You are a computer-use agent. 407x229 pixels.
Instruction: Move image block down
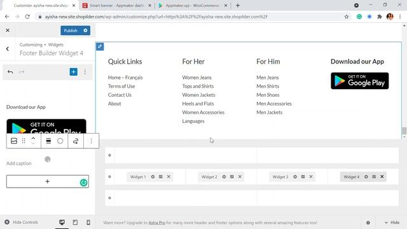click(33, 143)
